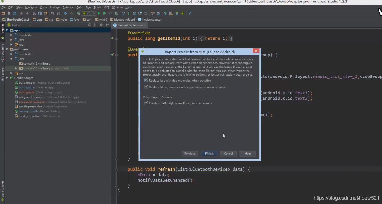Image resolution: width=382 pixels, height=204 pixels.
Task: Start debugging with the bug icon
Action: pyautogui.click(x=104, y=13)
